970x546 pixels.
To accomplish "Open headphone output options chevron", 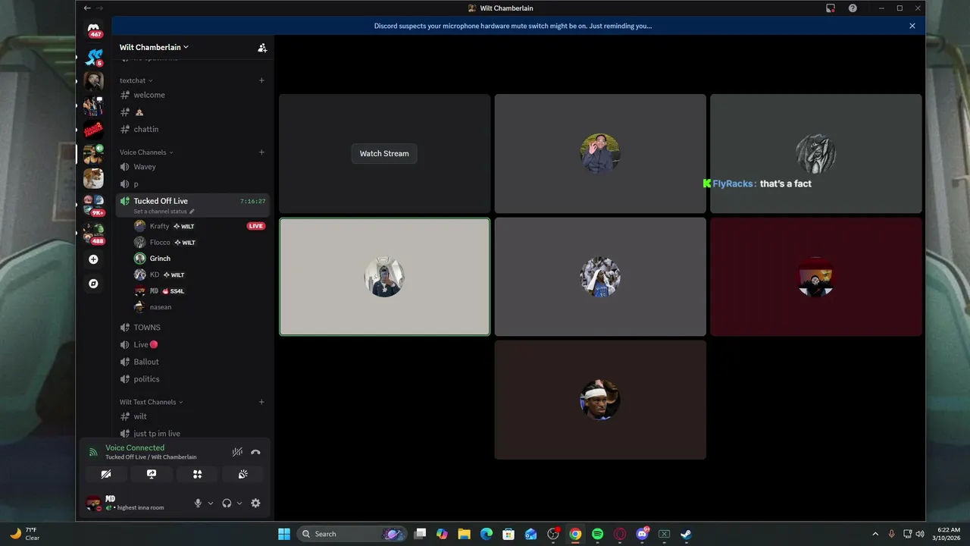I will 239,503.
